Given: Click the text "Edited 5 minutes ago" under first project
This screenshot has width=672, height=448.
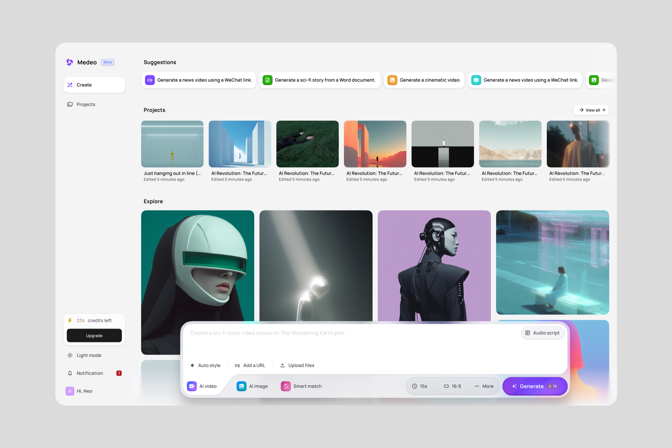Looking at the screenshot, I should click(164, 180).
